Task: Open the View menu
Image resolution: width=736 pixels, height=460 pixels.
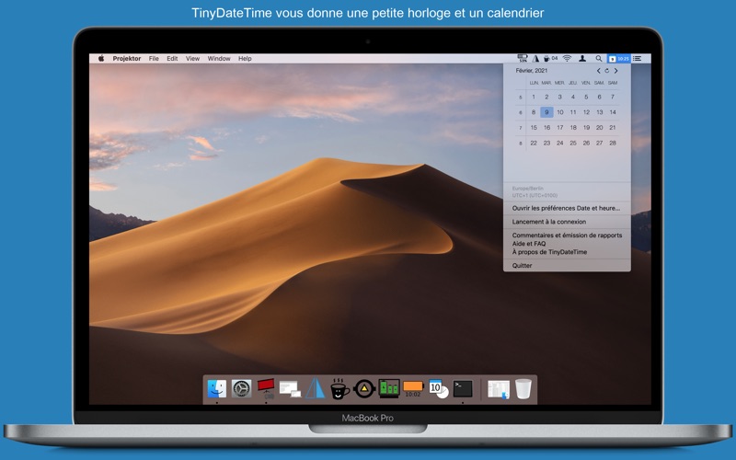Action: 192,59
